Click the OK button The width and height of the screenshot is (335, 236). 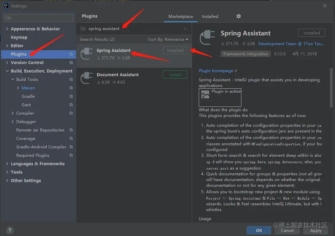[x=259, y=230]
